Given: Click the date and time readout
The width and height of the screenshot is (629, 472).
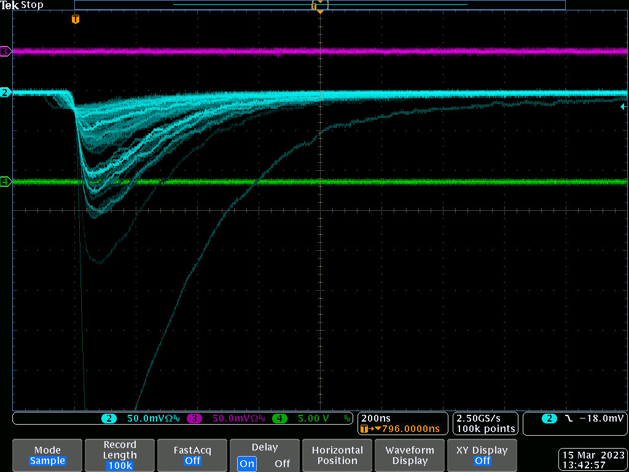Looking at the screenshot, I should click(592, 460).
